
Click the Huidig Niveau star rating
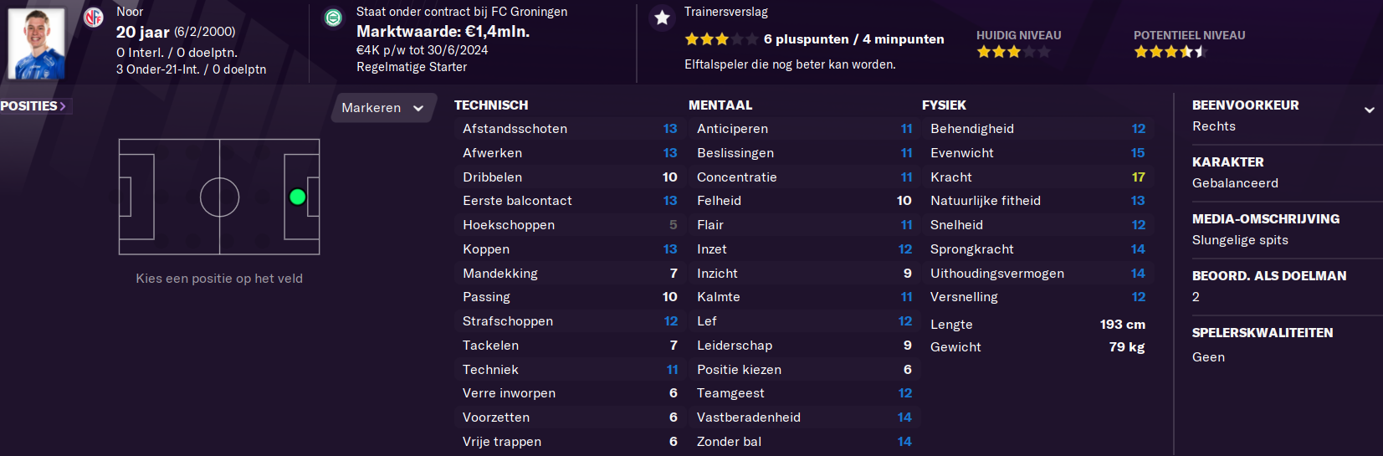point(1013,52)
